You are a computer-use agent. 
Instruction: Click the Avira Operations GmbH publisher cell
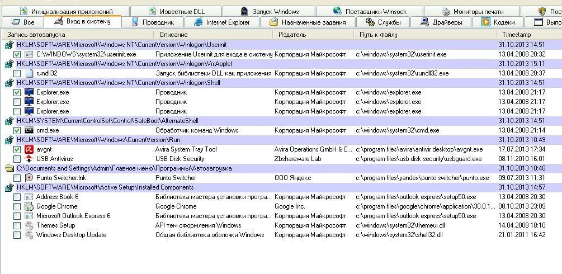(313, 149)
